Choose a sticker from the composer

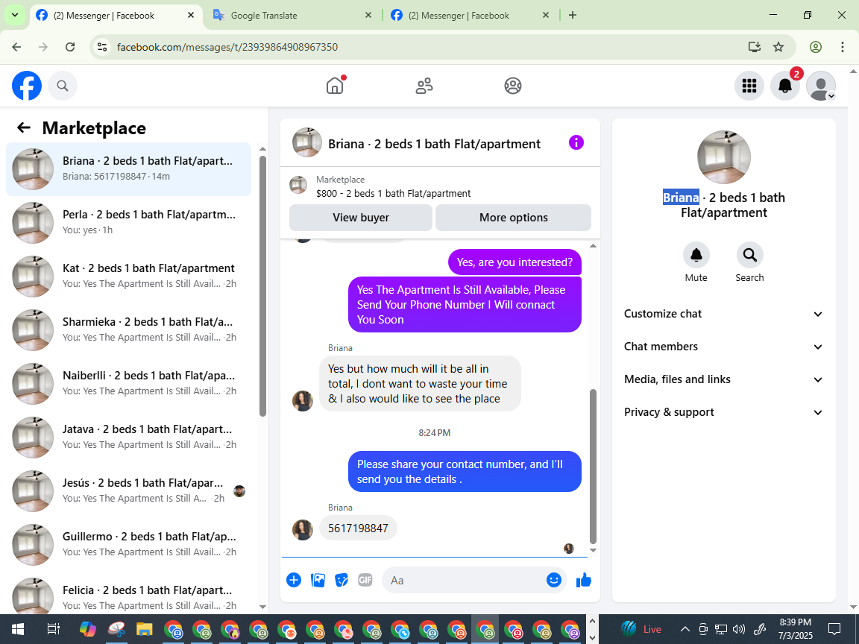(342, 580)
